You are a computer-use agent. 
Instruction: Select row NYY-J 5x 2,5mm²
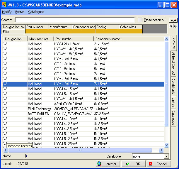pyautogui.click(x=83, y=139)
